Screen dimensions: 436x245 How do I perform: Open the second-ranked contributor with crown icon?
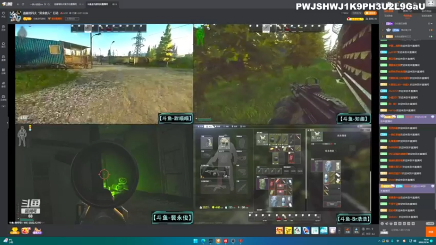(x=407, y=30)
